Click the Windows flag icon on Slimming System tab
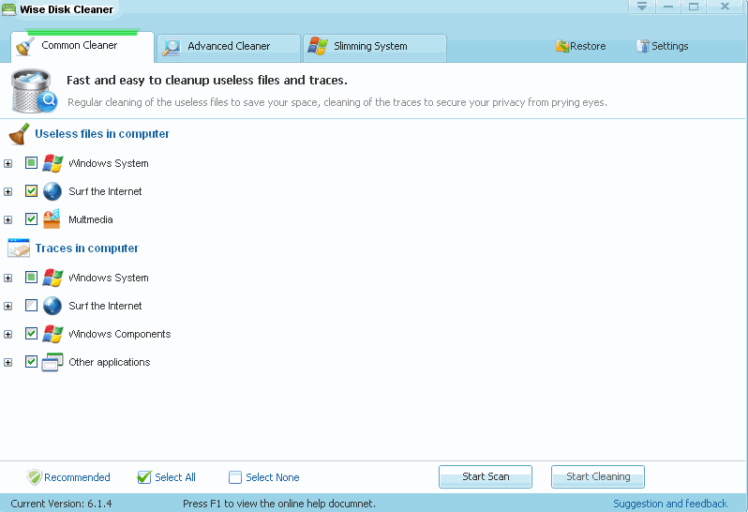This screenshot has height=512, width=748. [x=317, y=46]
